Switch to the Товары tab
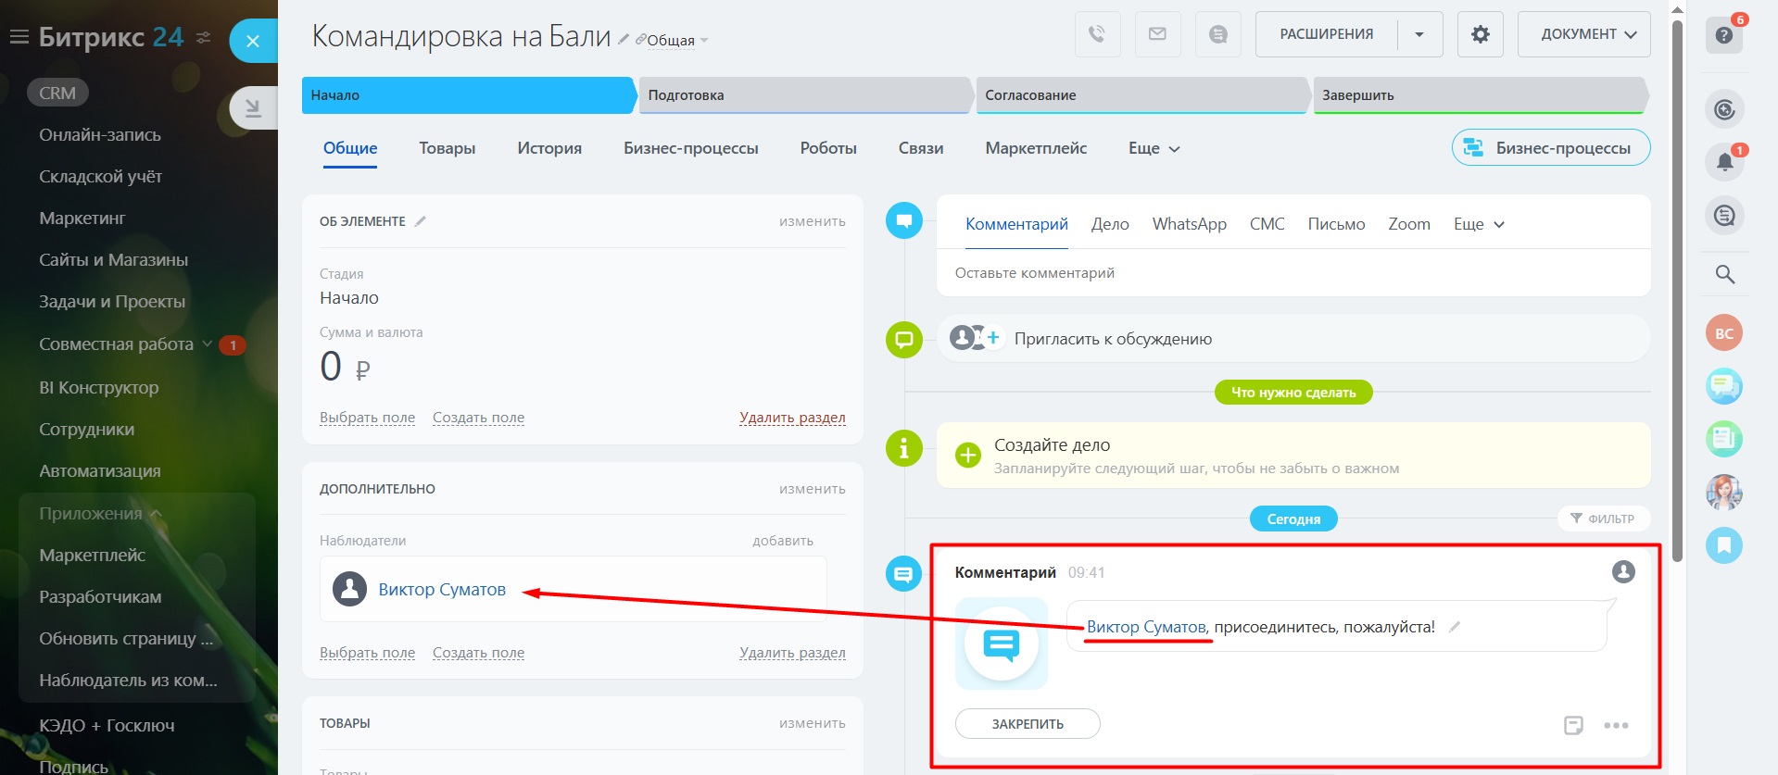The height and width of the screenshot is (775, 1778). click(447, 148)
